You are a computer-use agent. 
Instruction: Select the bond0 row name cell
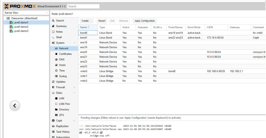(x=88, y=33)
